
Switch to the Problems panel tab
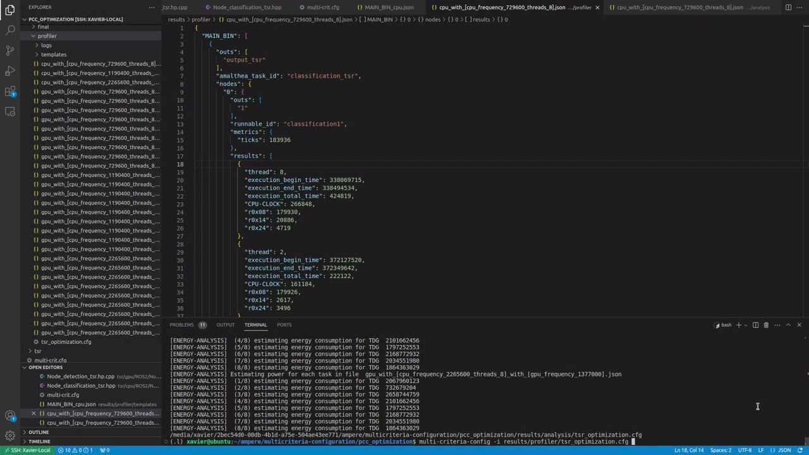(x=188, y=325)
